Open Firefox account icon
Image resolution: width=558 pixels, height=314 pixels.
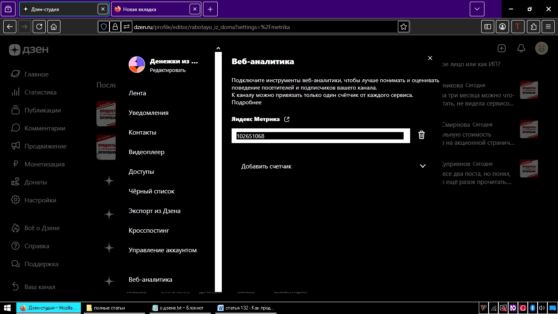pos(503,27)
